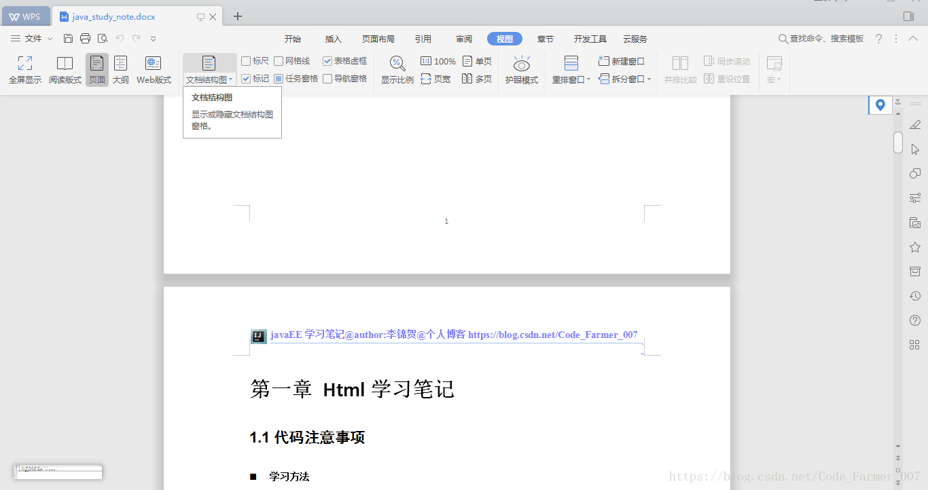The width and height of the screenshot is (928, 490).
Task: Open the more options vertical dots menu
Action: pyautogui.click(x=896, y=39)
